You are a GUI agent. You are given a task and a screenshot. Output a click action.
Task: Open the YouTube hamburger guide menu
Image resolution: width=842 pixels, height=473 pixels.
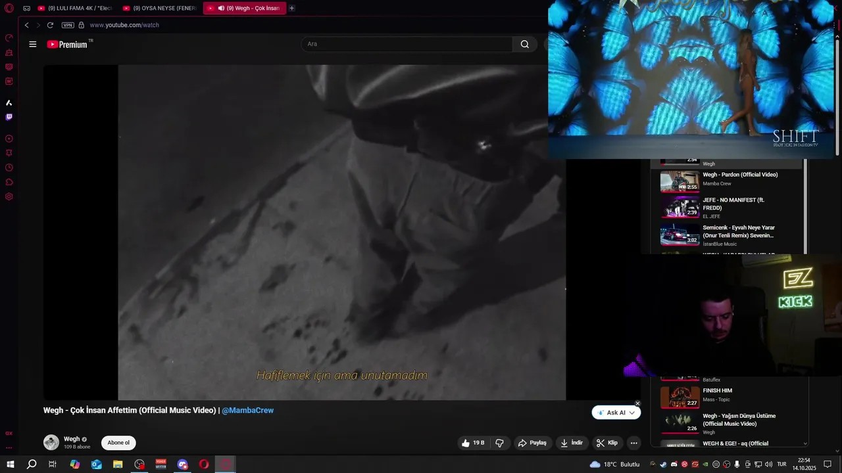click(33, 44)
